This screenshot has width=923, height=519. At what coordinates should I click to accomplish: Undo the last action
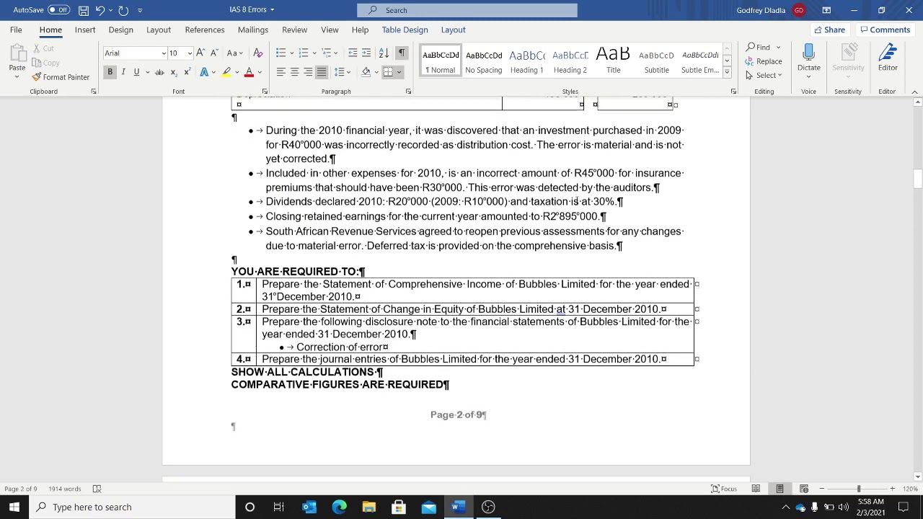[x=100, y=10]
